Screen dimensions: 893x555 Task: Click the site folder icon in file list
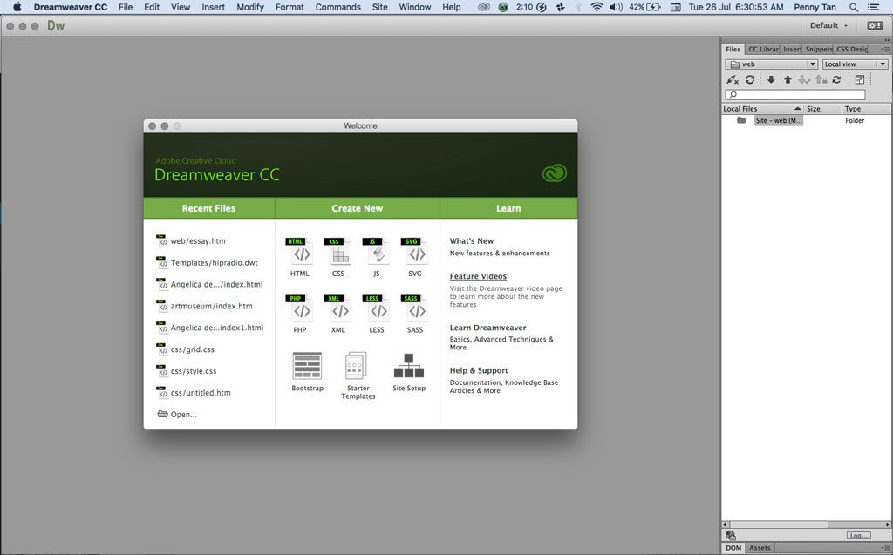(741, 120)
